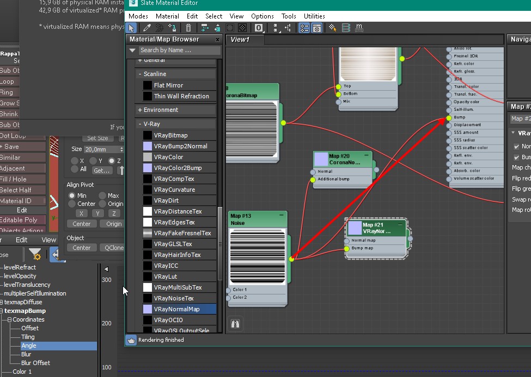The height and width of the screenshot is (377, 531).
Task: Open the Utilities menu
Action: [x=314, y=16]
